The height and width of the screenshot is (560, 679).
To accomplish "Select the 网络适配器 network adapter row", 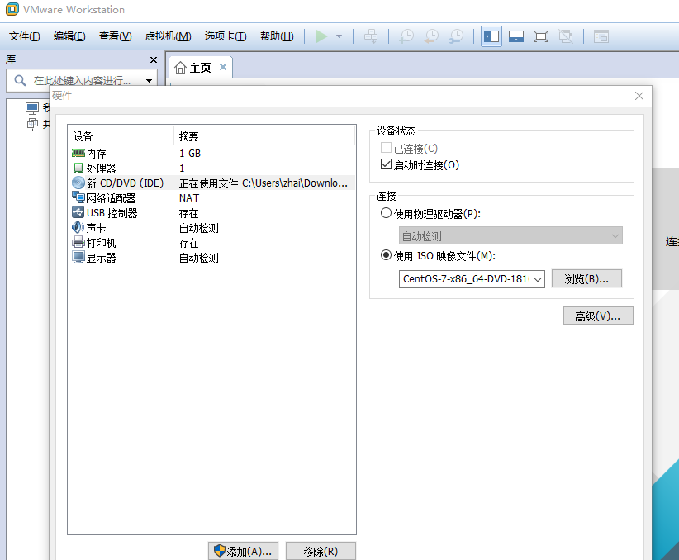I will click(211, 198).
